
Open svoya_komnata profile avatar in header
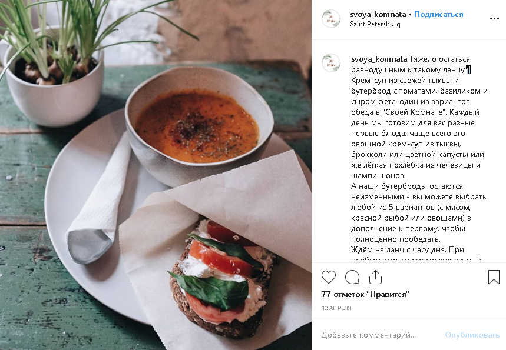tap(331, 19)
